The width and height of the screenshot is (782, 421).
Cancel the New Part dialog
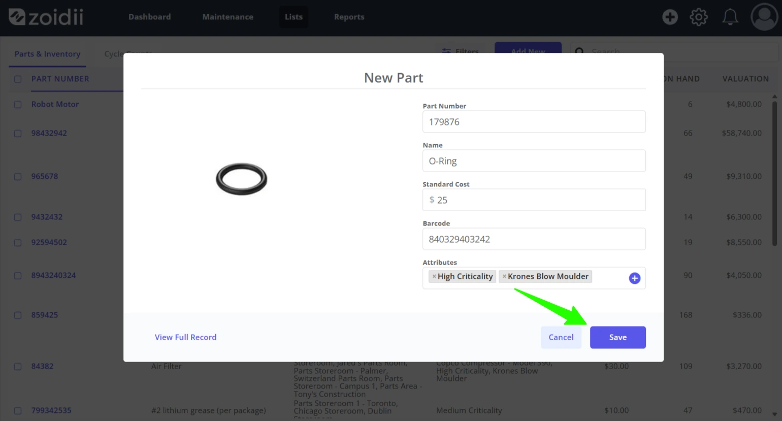561,337
